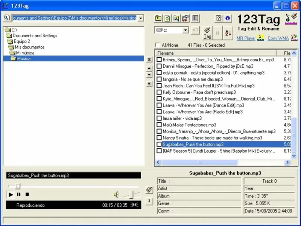Screen dimensions: 301x226
Task: Check Kelly Osbourne - Papa don't preach
Action: coord(159,92)
